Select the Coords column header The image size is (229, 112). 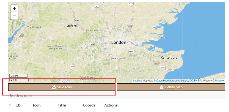pyautogui.click(x=89, y=105)
